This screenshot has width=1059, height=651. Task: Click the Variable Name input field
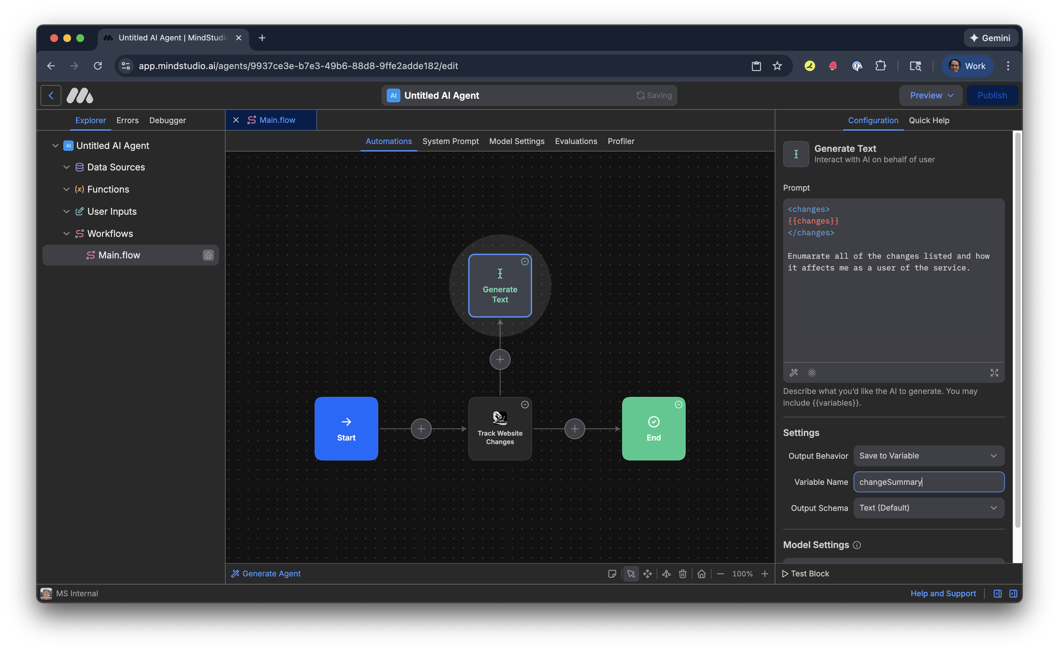(929, 482)
